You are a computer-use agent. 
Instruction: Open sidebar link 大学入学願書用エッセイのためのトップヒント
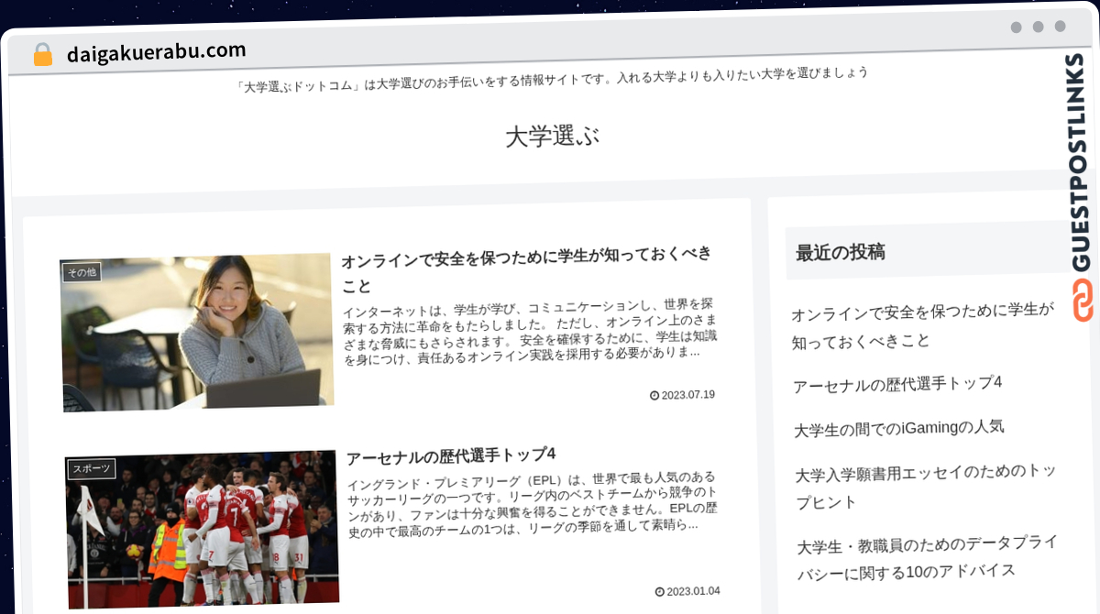coord(926,486)
